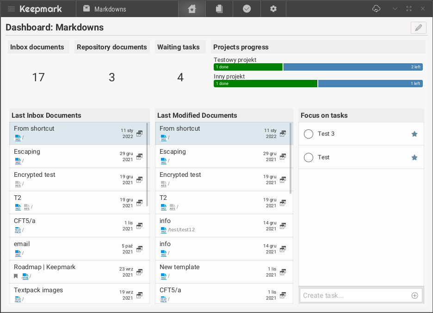Open the hamburger menu next to Keepmark
433x313 pixels.
coord(12,9)
